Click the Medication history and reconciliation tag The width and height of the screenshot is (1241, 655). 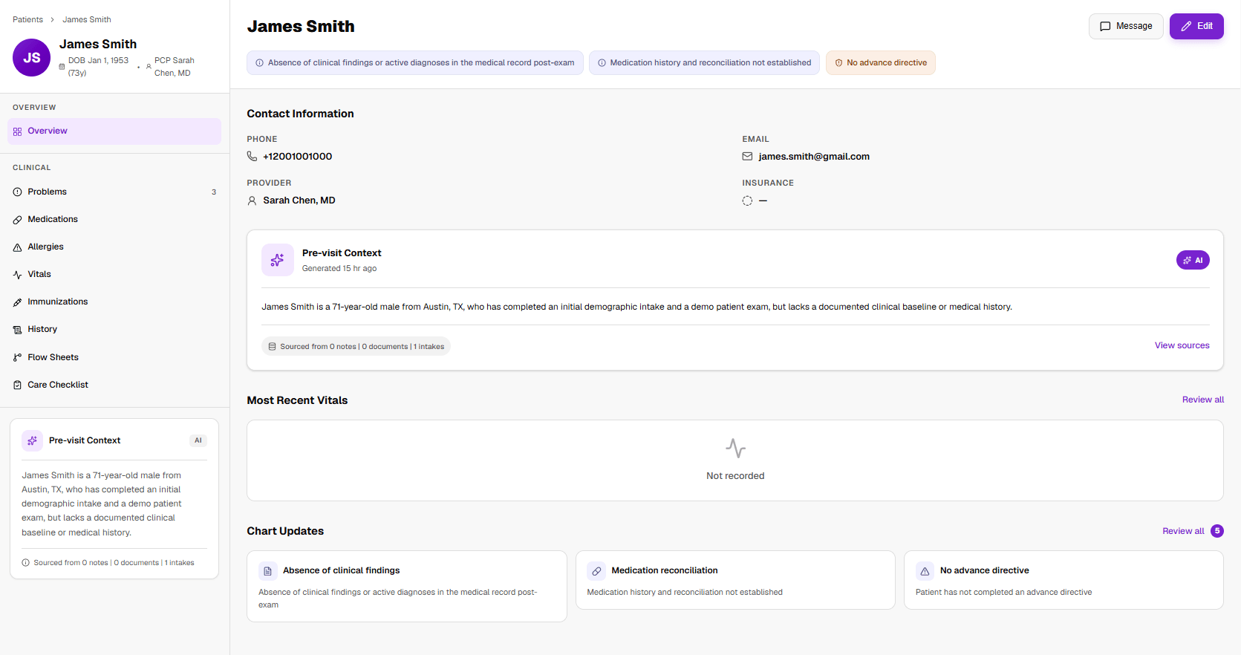point(704,63)
